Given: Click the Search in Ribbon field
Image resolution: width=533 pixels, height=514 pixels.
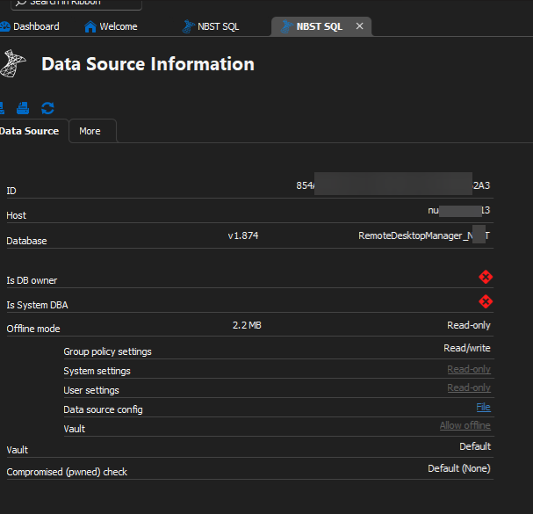Looking at the screenshot, I should coord(76,4).
